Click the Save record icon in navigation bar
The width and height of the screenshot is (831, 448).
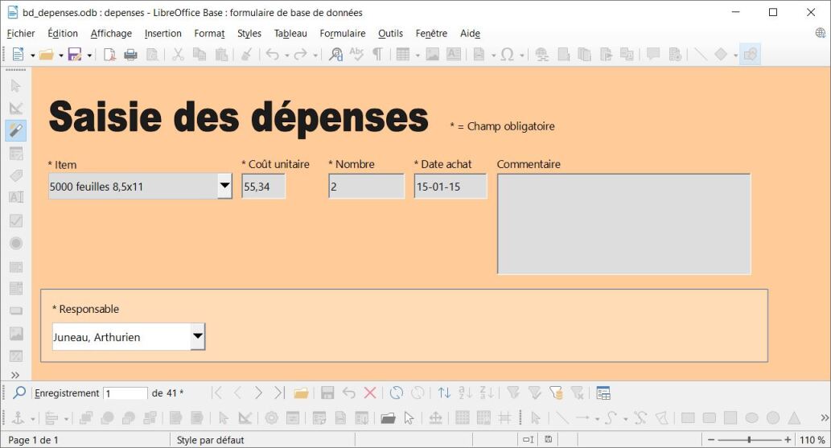point(327,393)
